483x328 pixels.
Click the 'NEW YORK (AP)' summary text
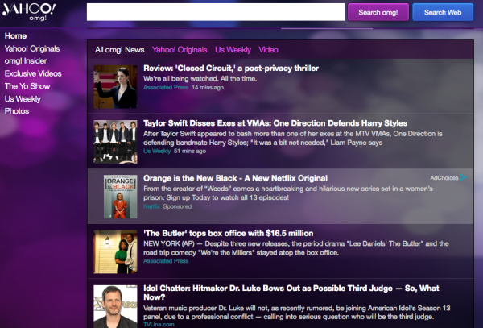tap(296, 248)
